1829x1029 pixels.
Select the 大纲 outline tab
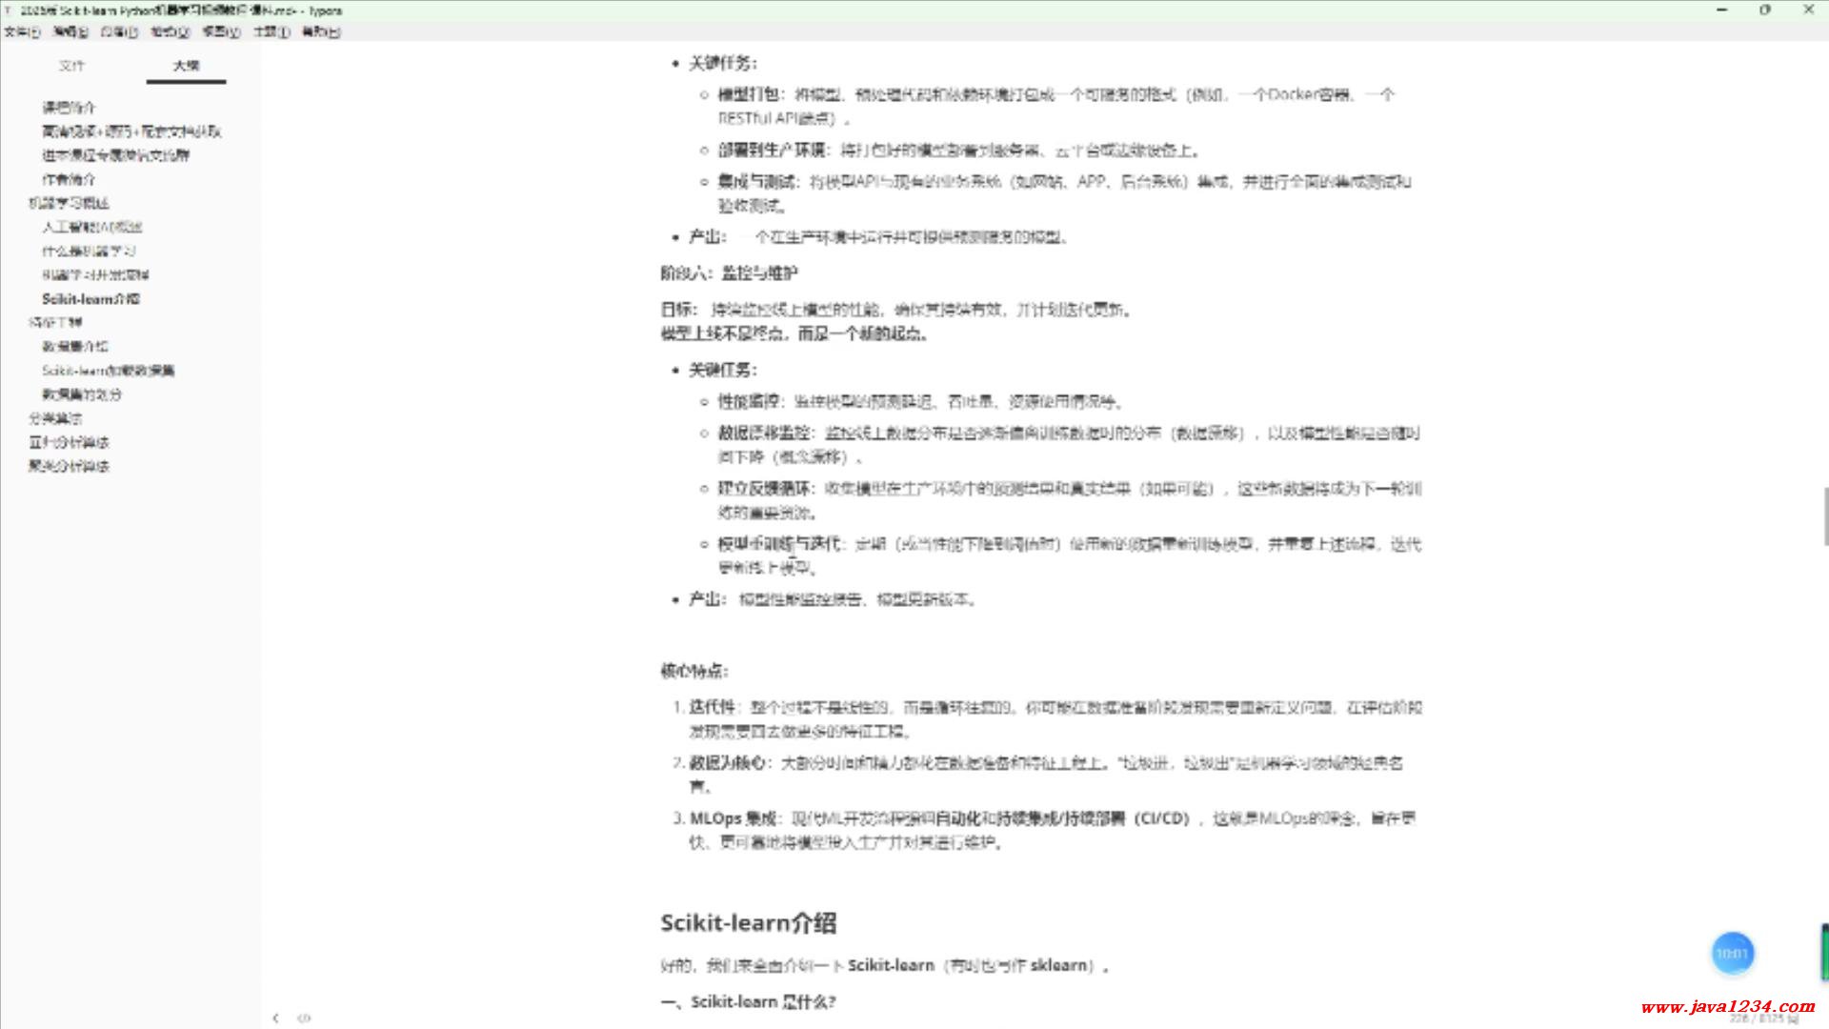tap(186, 66)
